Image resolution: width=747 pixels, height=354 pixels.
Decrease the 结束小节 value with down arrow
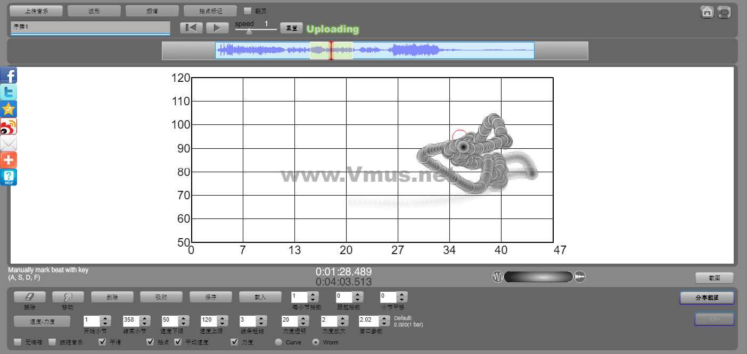(x=145, y=324)
